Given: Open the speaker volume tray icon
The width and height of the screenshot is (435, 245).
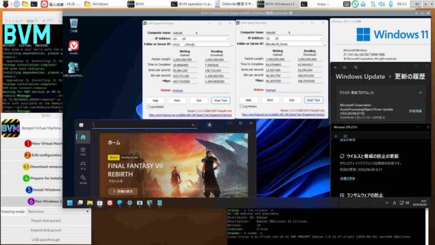Looking at the screenshot, I should (382, 4).
